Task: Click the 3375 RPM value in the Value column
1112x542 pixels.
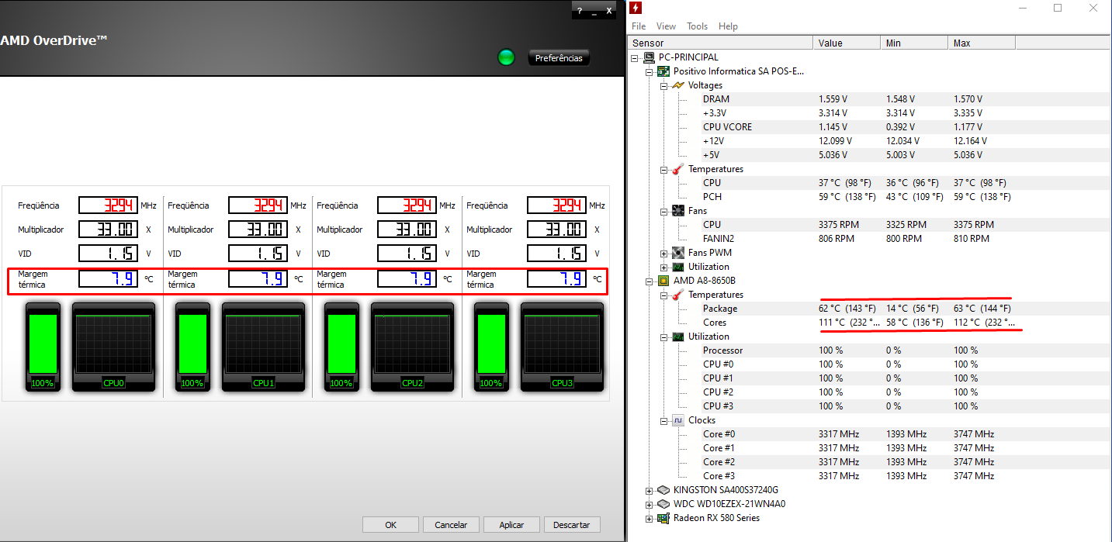Action: [x=839, y=225]
